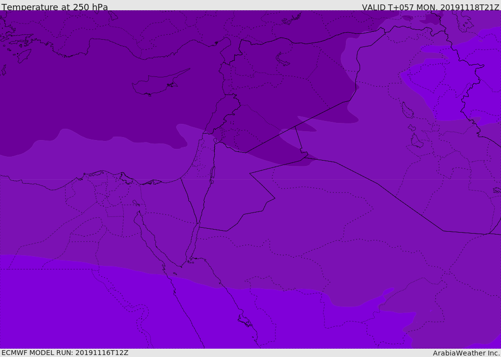Click the 'Temperature at 250 hPa' title text
501x357 pixels.
[x=55, y=7]
